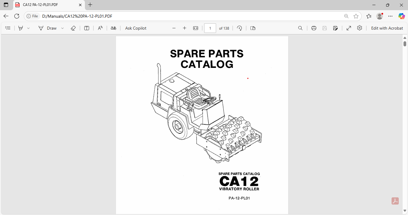Open the Draw options dropdown arrow

click(62, 28)
